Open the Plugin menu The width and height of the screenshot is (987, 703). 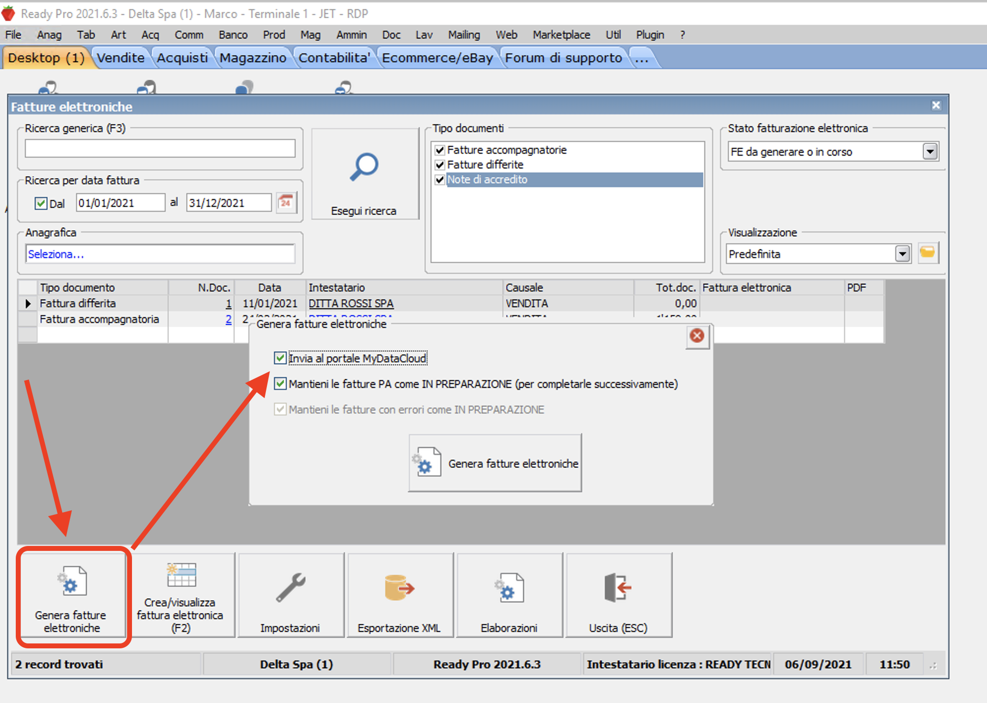pyautogui.click(x=650, y=35)
